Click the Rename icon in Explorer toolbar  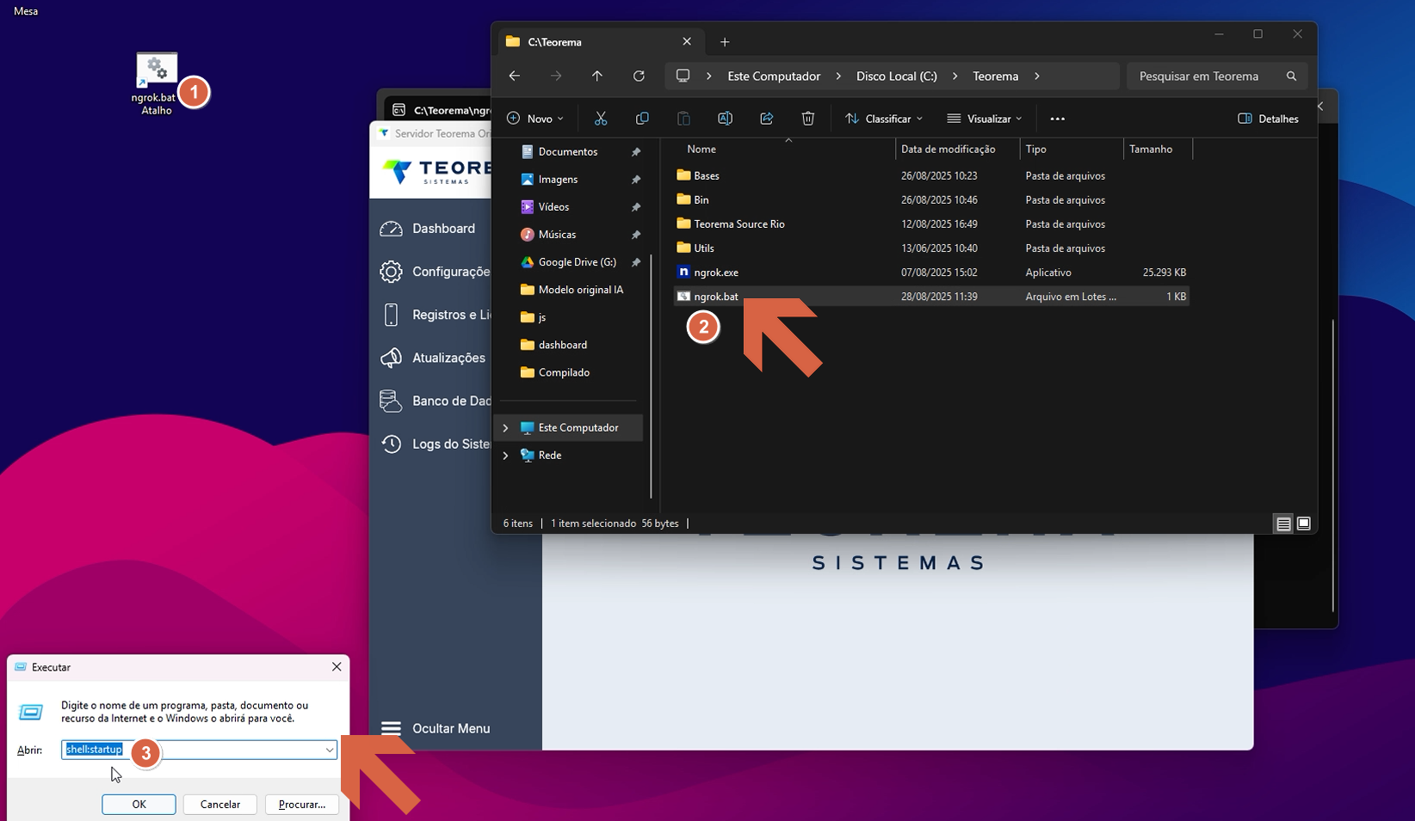pos(725,119)
